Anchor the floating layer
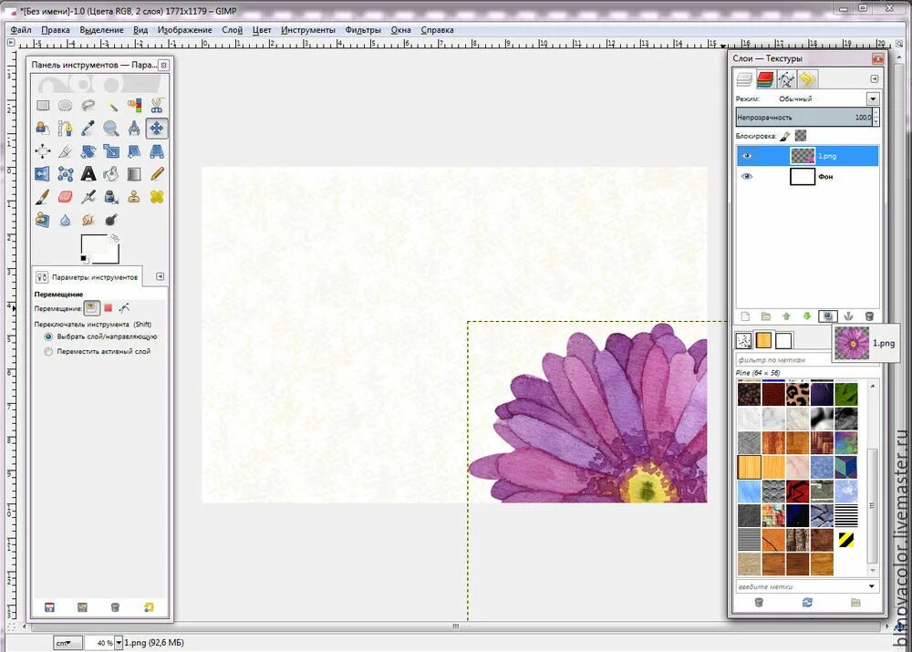Image resolution: width=912 pixels, height=652 pixels. coord(848,316)
